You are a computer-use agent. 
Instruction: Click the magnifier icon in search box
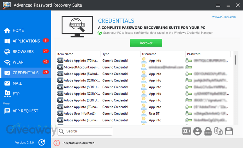point(61,131)
